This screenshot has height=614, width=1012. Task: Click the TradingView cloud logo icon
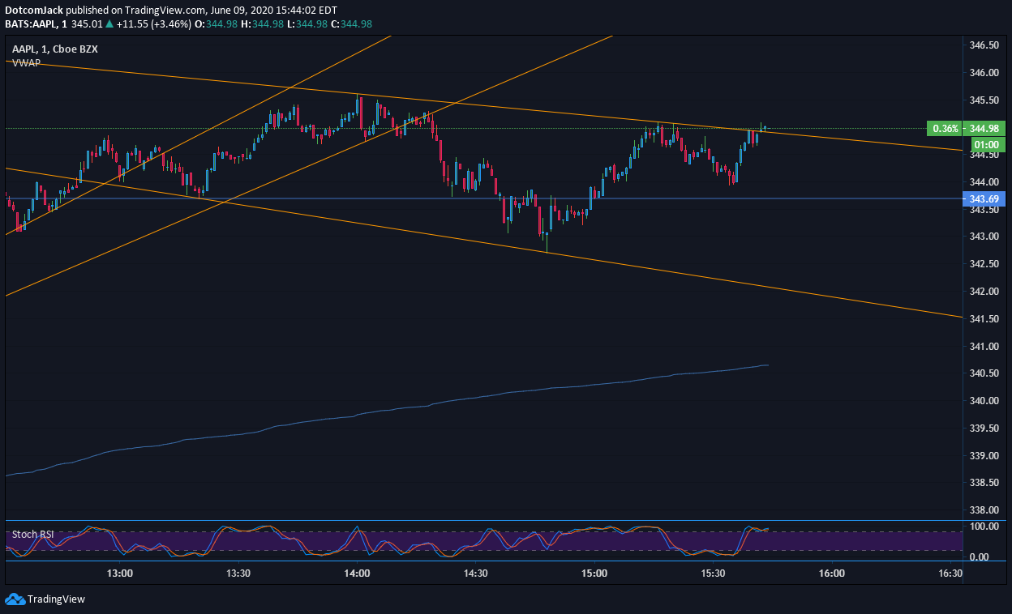tap(15, 599)
